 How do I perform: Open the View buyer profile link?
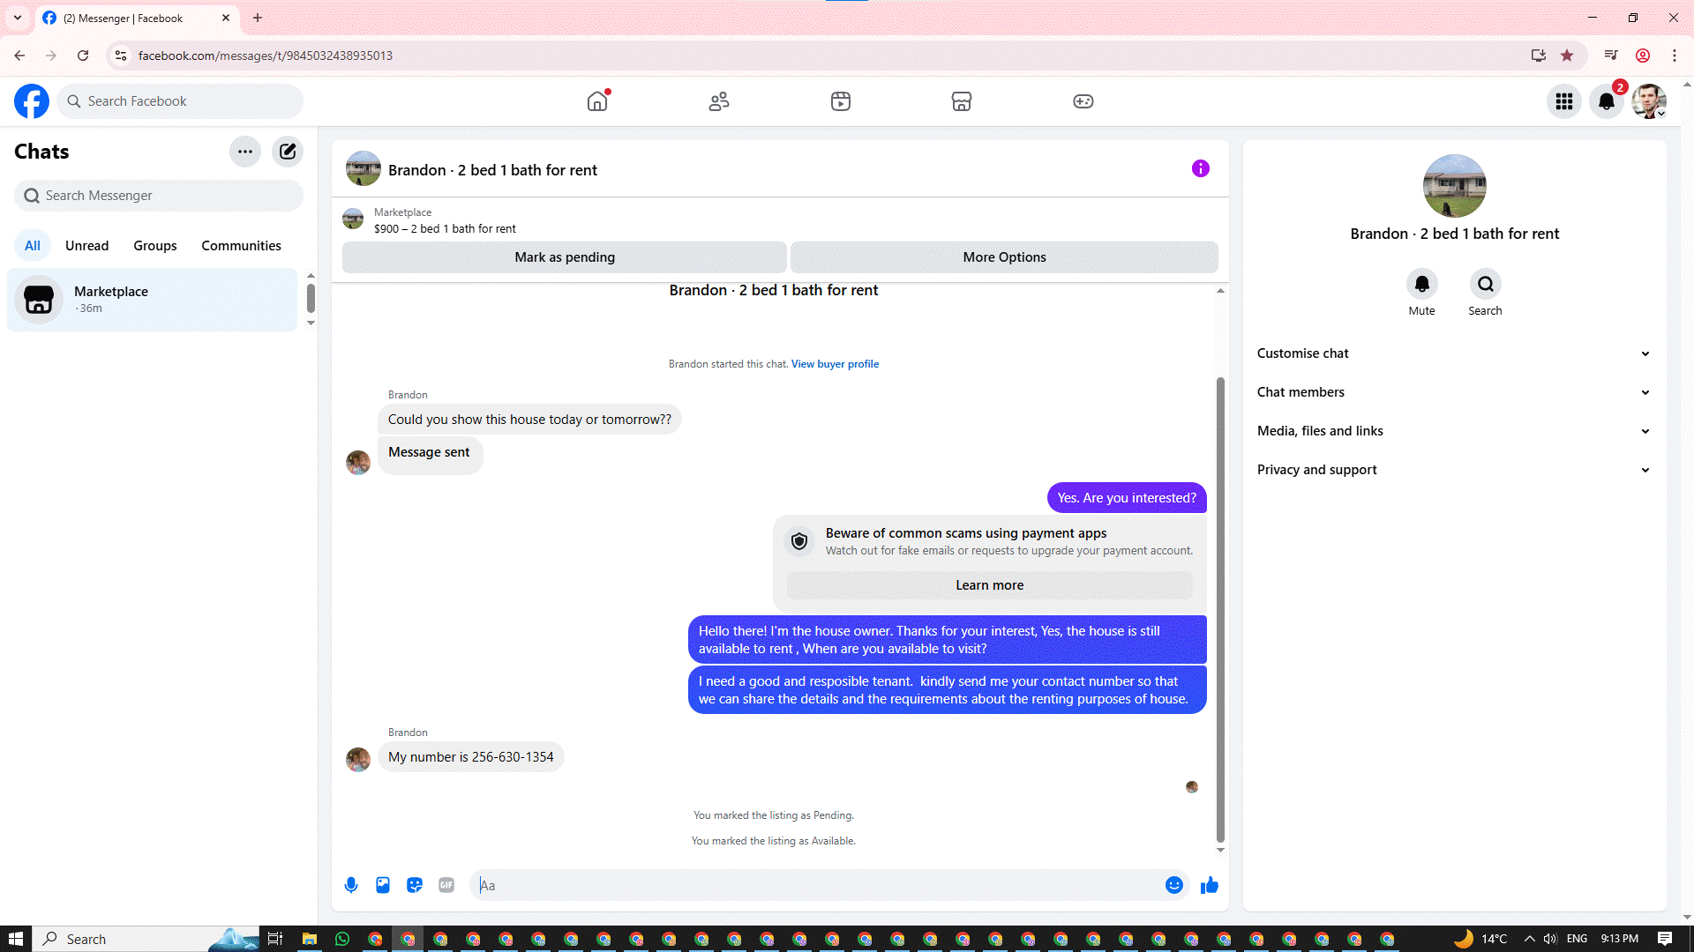(x=835, y=364)
